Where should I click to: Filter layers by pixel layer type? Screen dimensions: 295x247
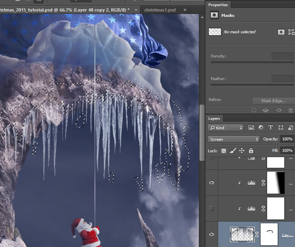251,128
